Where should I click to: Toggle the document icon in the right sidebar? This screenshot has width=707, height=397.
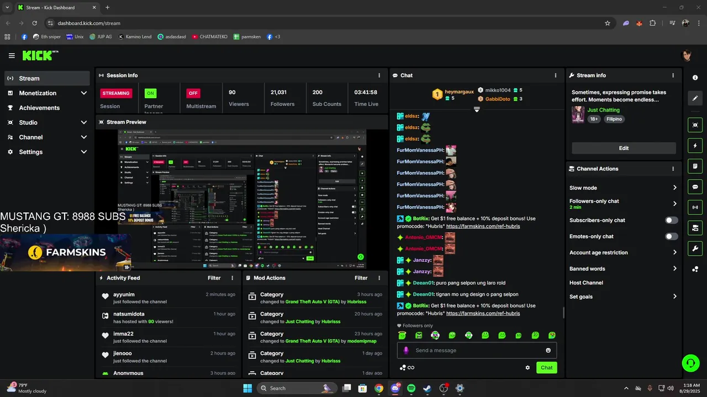pyautogui.click(x=695, y=166)
